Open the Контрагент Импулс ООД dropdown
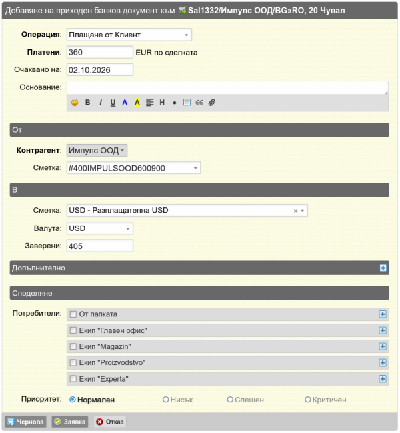The width and height of the screenshot is (400, 433). [x=97, y=151]
